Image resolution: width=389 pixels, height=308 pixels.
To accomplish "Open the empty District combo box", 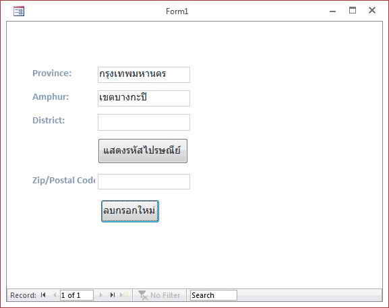I will [x=144, y=122].
